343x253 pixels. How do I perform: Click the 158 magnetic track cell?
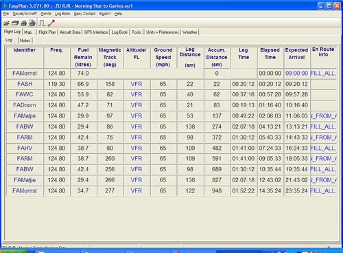[x=110, y=84]
